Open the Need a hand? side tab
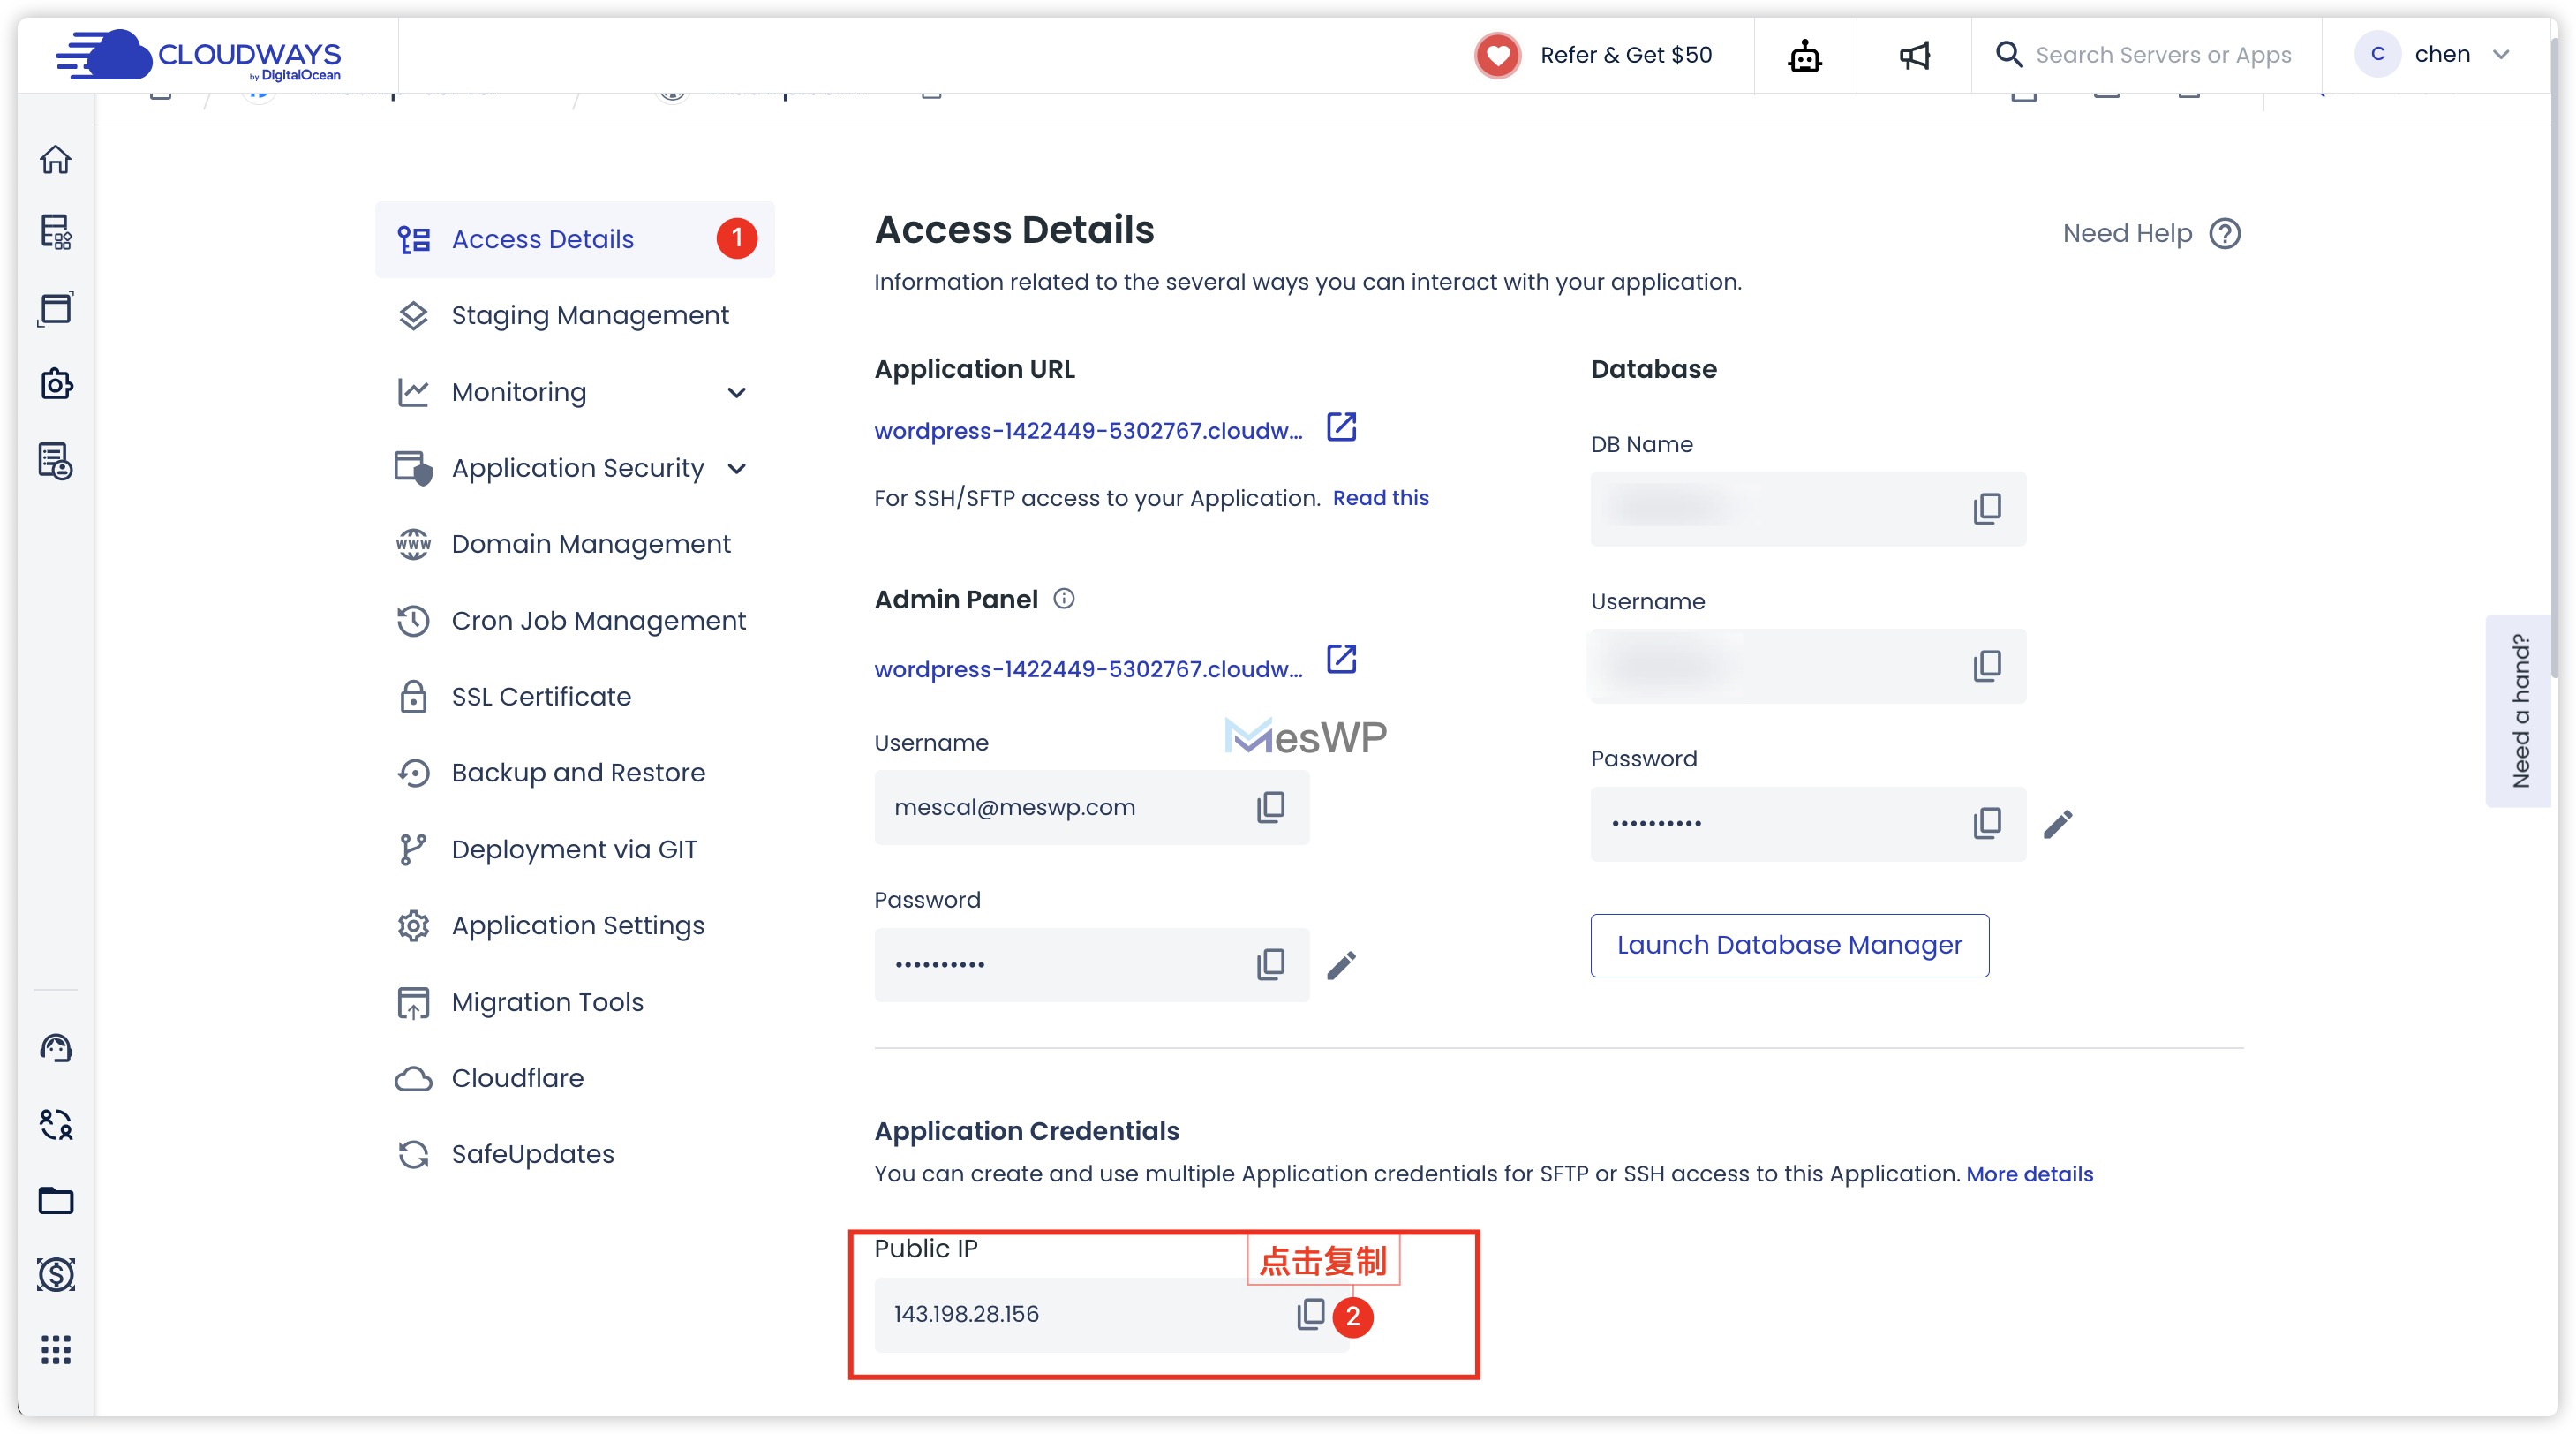 point(2518,711)
